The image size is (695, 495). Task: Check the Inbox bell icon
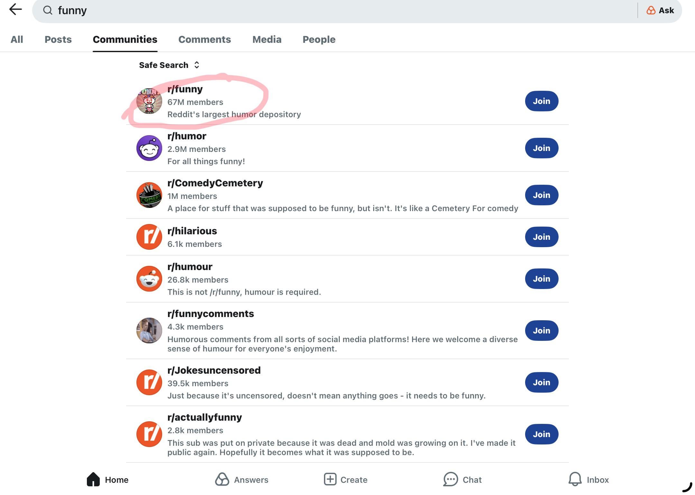coord(575,479)
